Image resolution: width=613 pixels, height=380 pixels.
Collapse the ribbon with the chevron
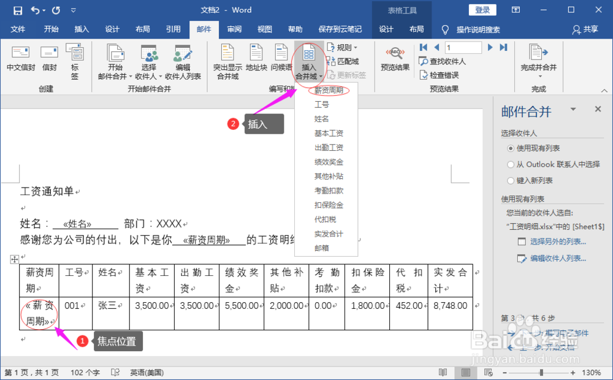(x=604, y=91)
